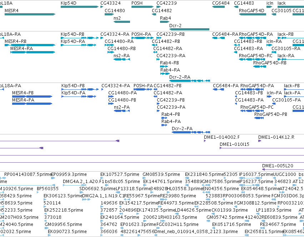
Task: Select the CG14480-PA protein label
Action: pyautogui.click(x=123, y=93)
